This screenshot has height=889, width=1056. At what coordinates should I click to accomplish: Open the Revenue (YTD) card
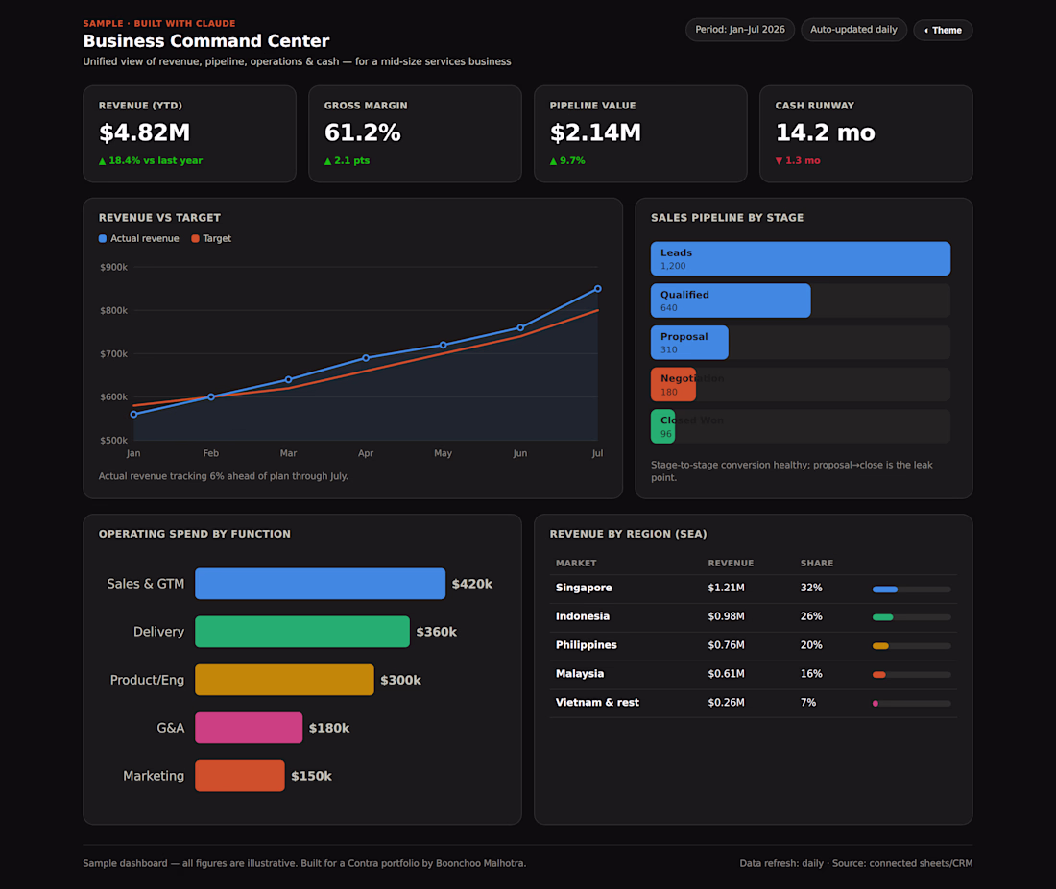[x=189, y=133]
